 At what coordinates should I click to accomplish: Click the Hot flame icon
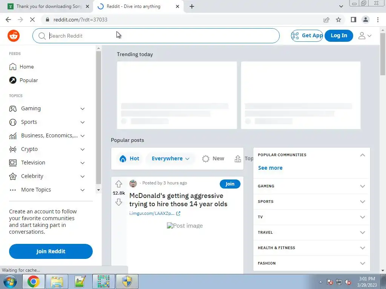coord(123,159)
